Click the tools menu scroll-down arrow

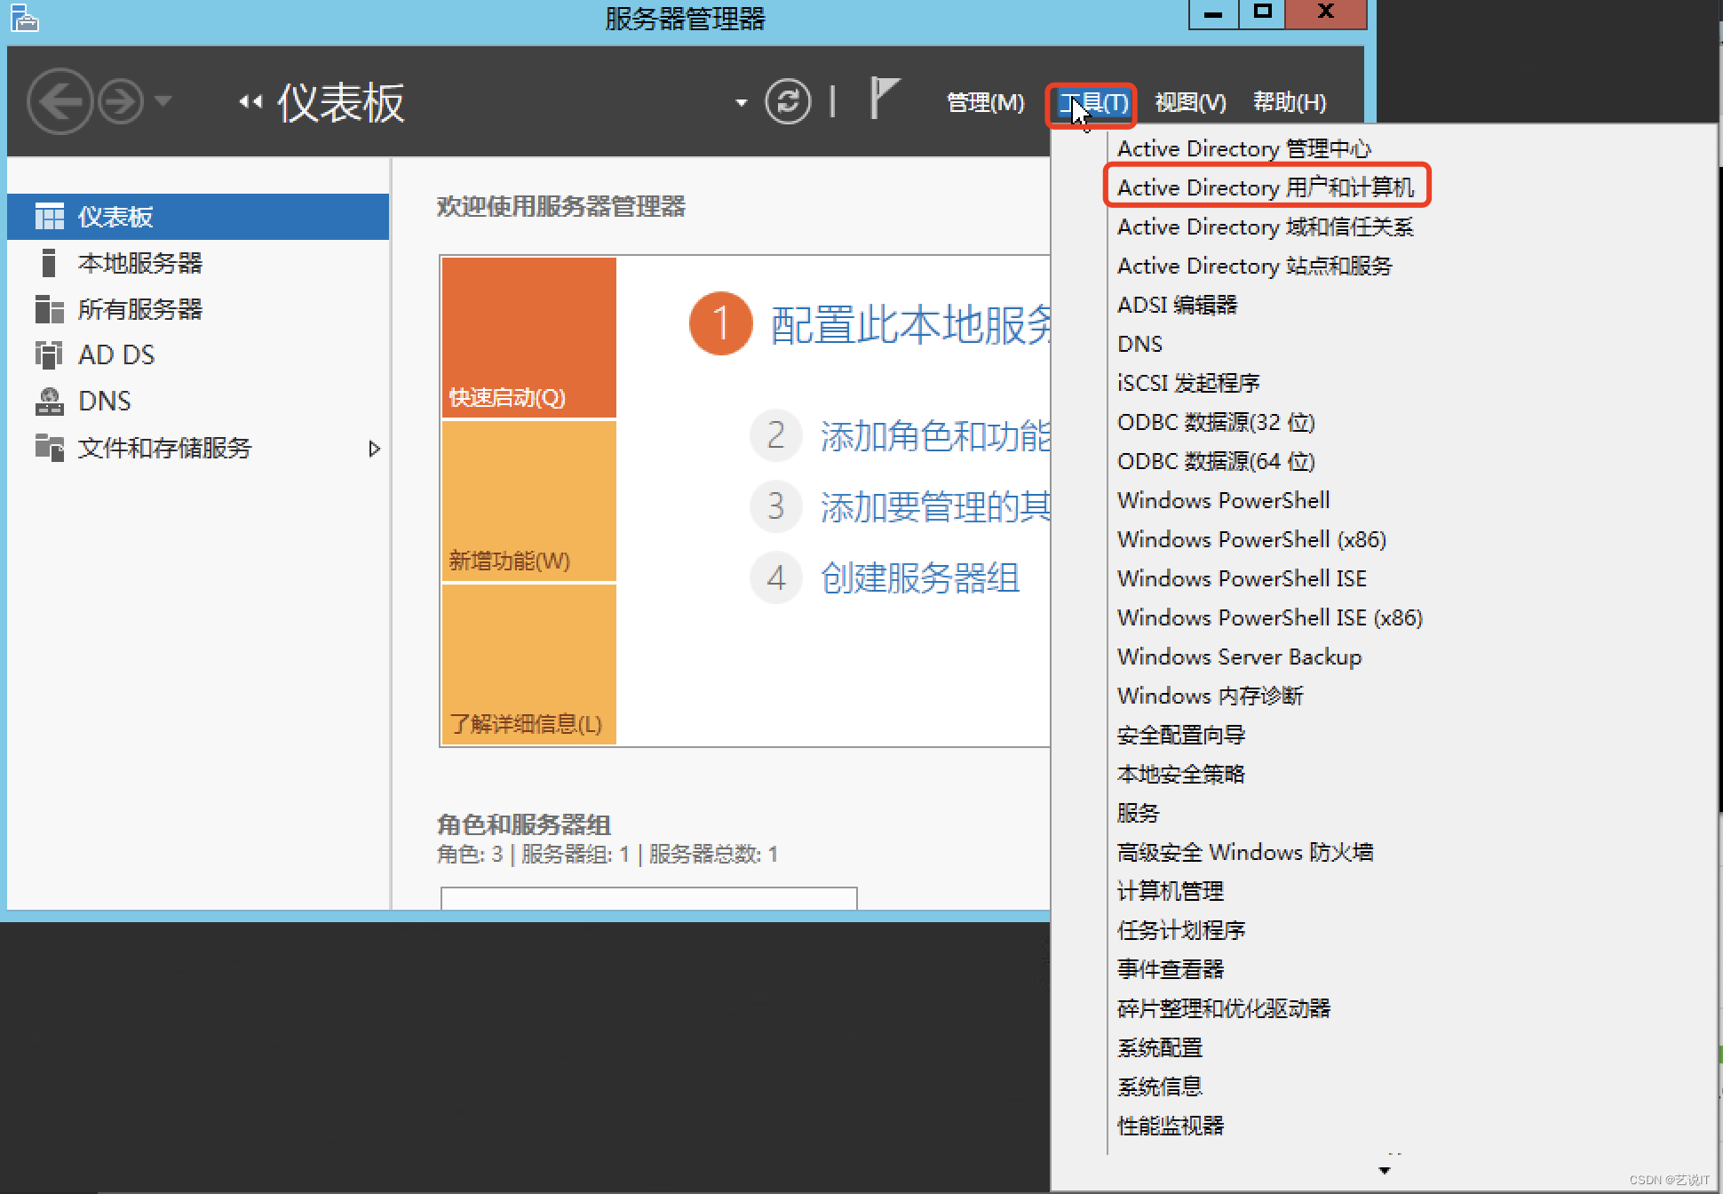coord(1384,1170)
